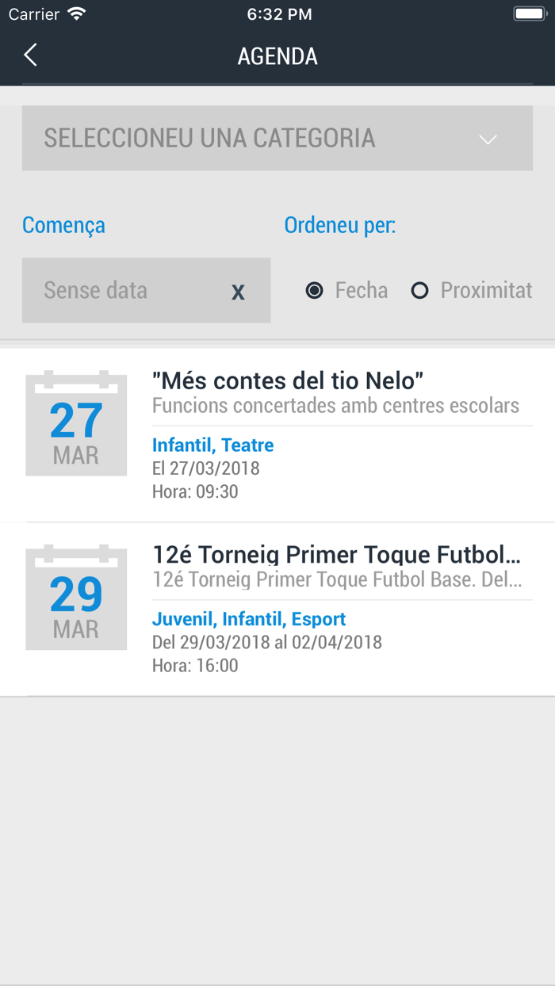
Task: Tap the calendar icon showing 29 MAR
Action: click(75, 597)
